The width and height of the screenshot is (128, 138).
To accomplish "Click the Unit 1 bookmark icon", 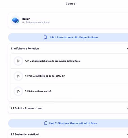I will click(45, 37).
